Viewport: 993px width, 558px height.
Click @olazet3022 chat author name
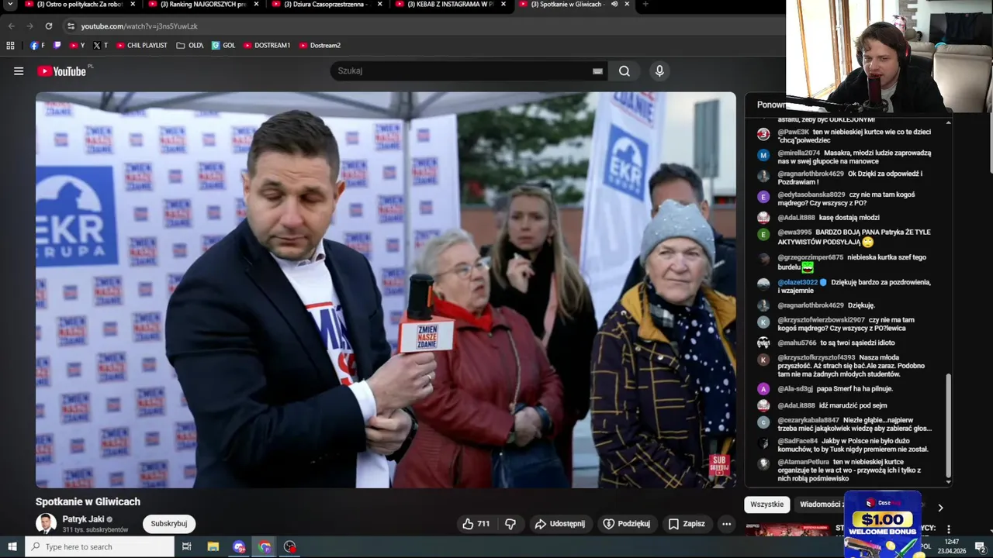(798, 283)
